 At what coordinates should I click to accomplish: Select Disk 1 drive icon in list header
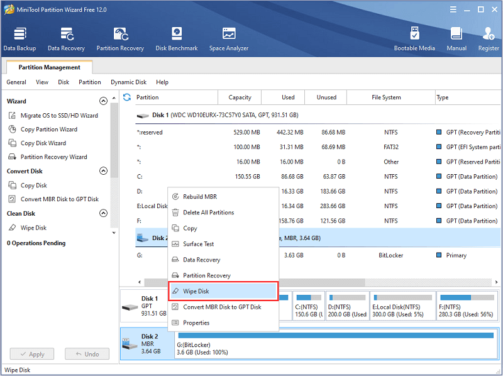(x=143, y=116)
